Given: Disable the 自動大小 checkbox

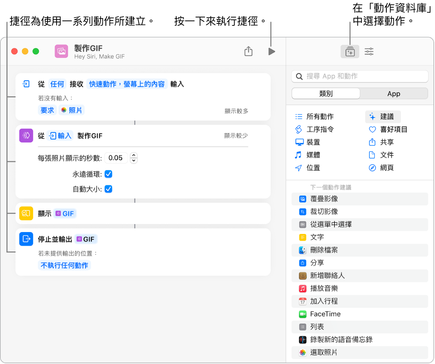Looking at the screenshot, I should pyautogui.click(x=108, y=189).
